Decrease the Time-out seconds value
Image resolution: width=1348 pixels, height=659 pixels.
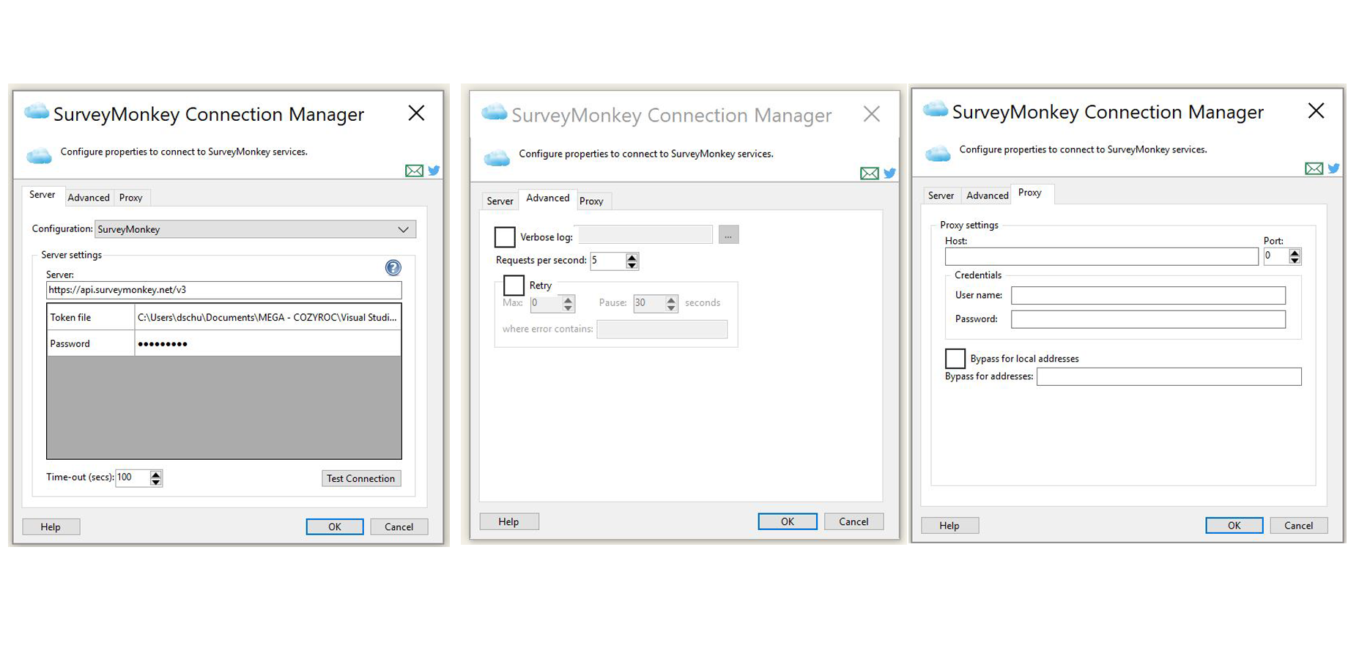155,482
